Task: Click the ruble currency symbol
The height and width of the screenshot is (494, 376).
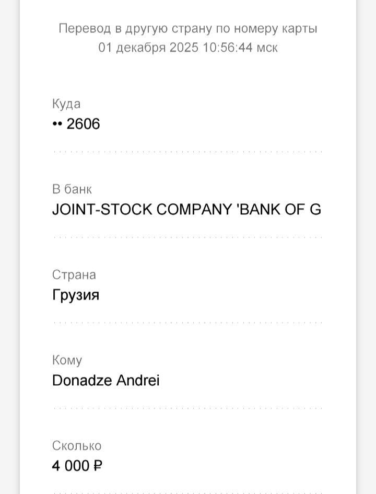Action: point(98,466)
